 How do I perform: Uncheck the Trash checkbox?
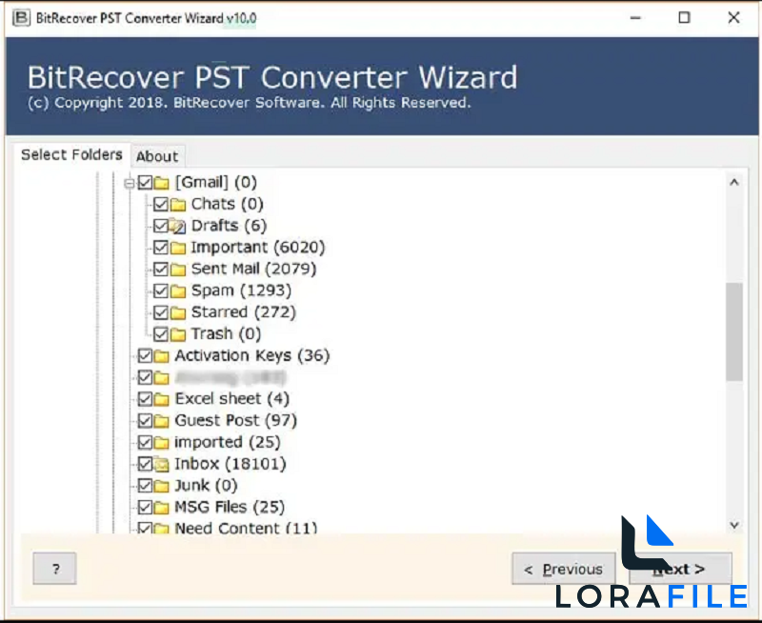click(161, 333)
